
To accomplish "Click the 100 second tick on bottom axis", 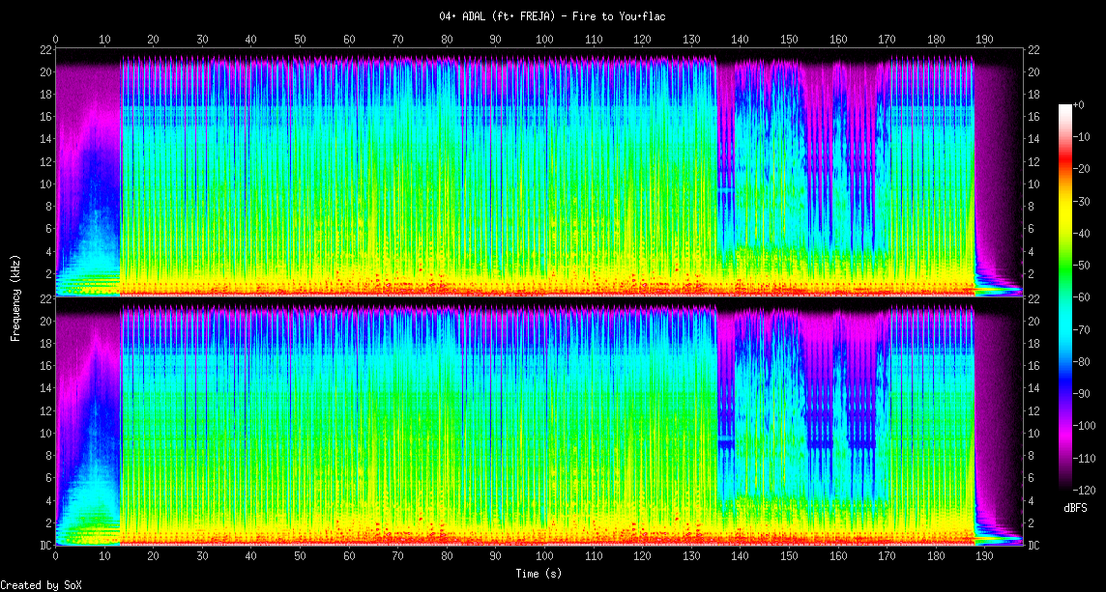I will (x=545, y=557).
